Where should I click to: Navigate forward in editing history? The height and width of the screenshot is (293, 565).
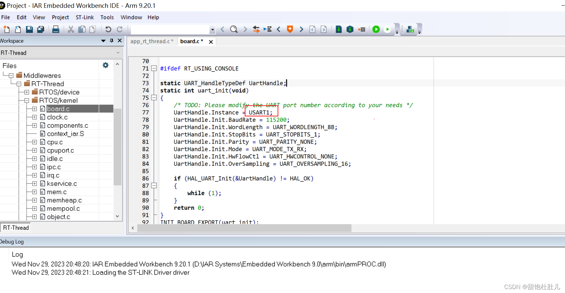(x=324, y=29)
